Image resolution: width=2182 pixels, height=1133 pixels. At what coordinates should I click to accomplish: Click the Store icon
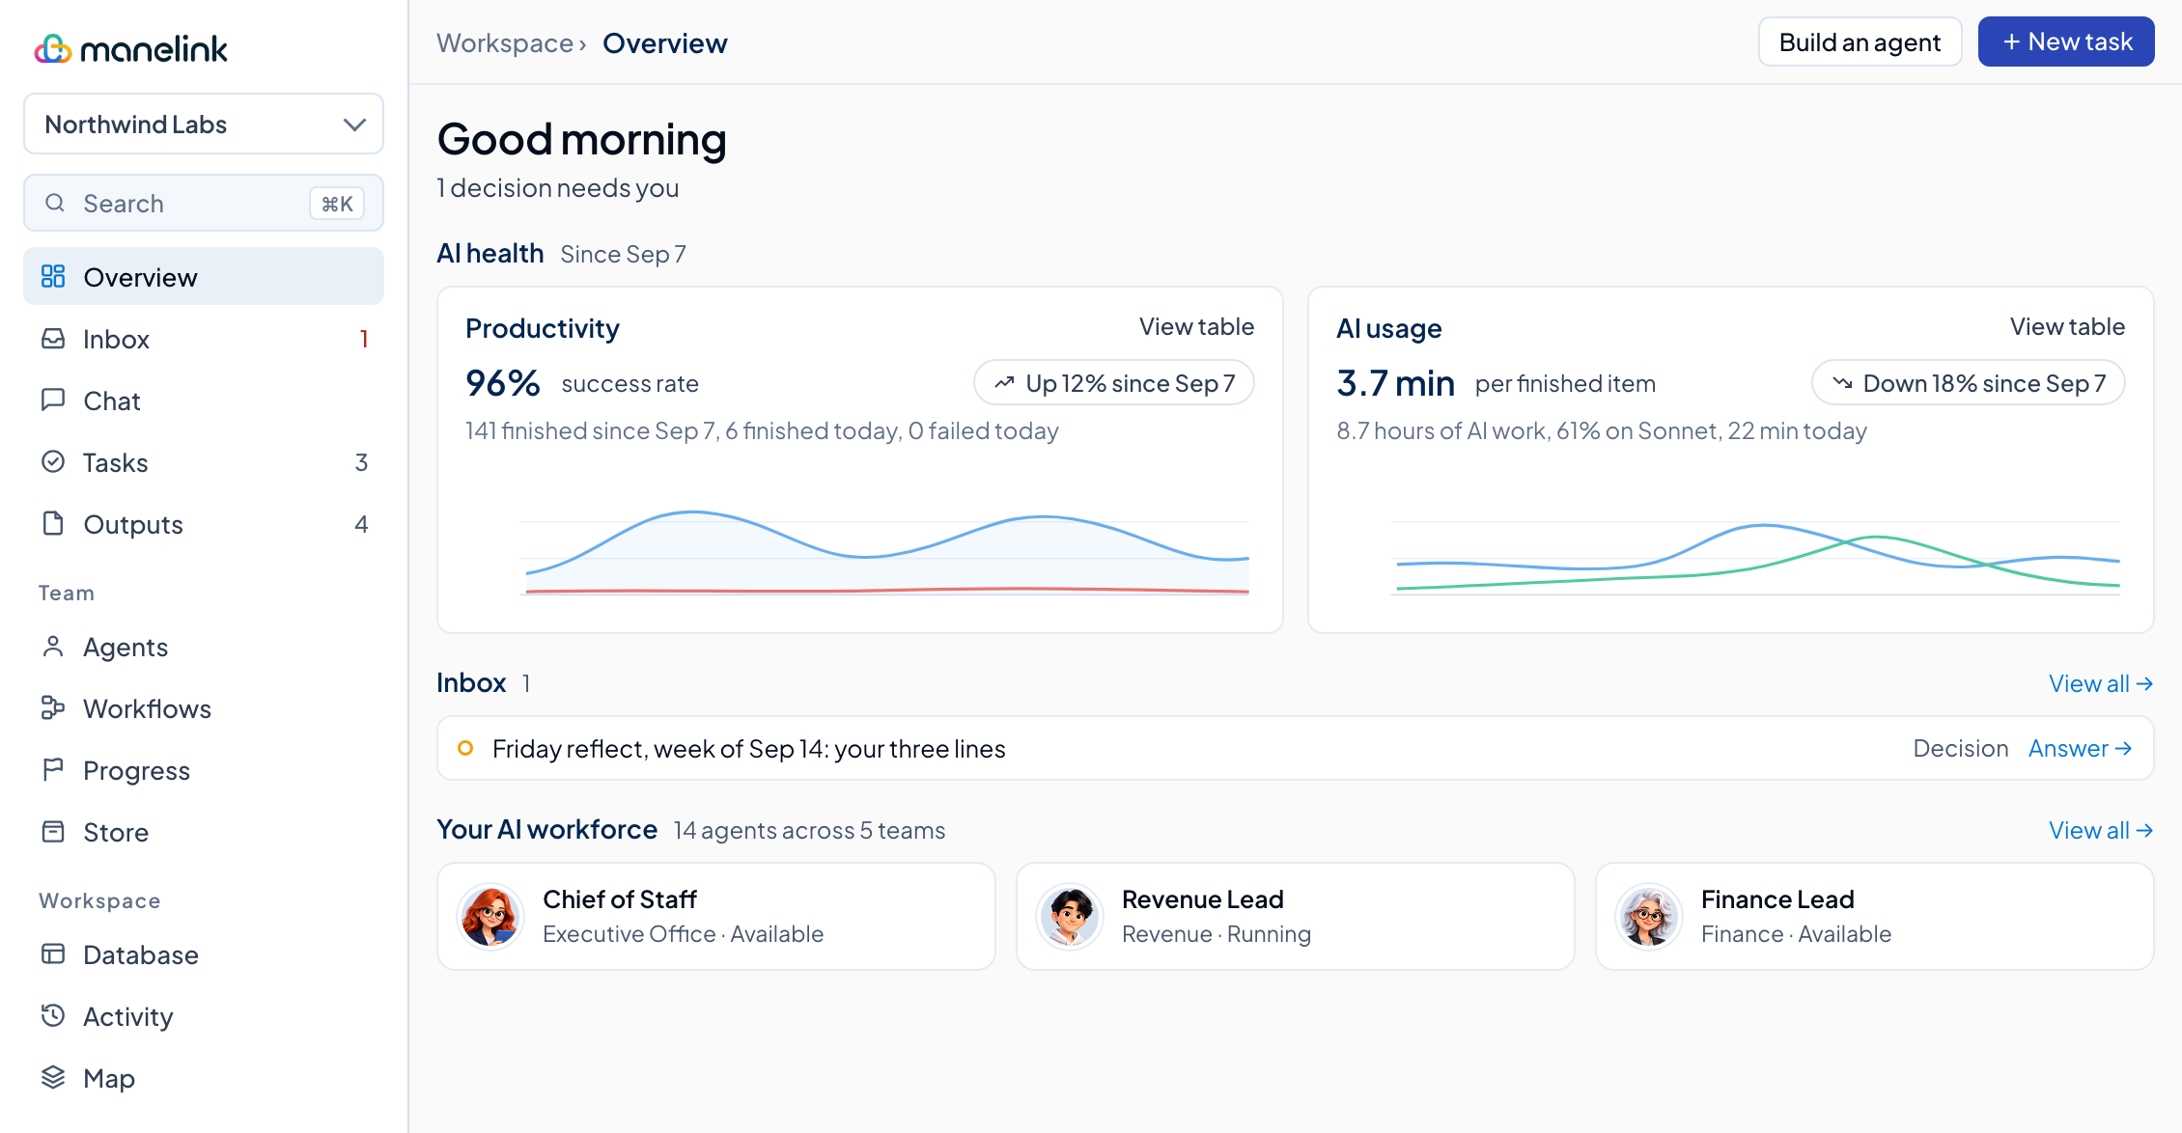(x=53, y=832)
